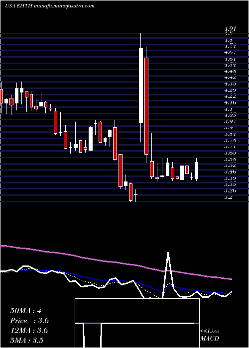The width and height of the screenshot is (249, 348).
Task: Click the 'MACD' label
Action: coord(210,339)
